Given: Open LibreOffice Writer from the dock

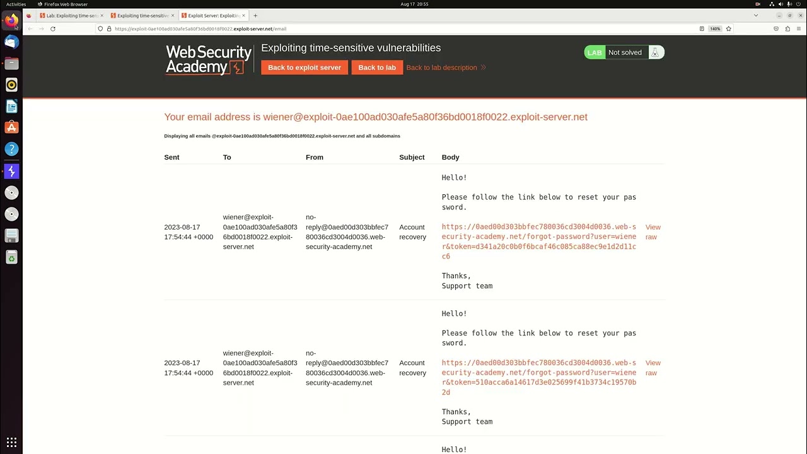Looking at the screenshot, I should (11, 107).
